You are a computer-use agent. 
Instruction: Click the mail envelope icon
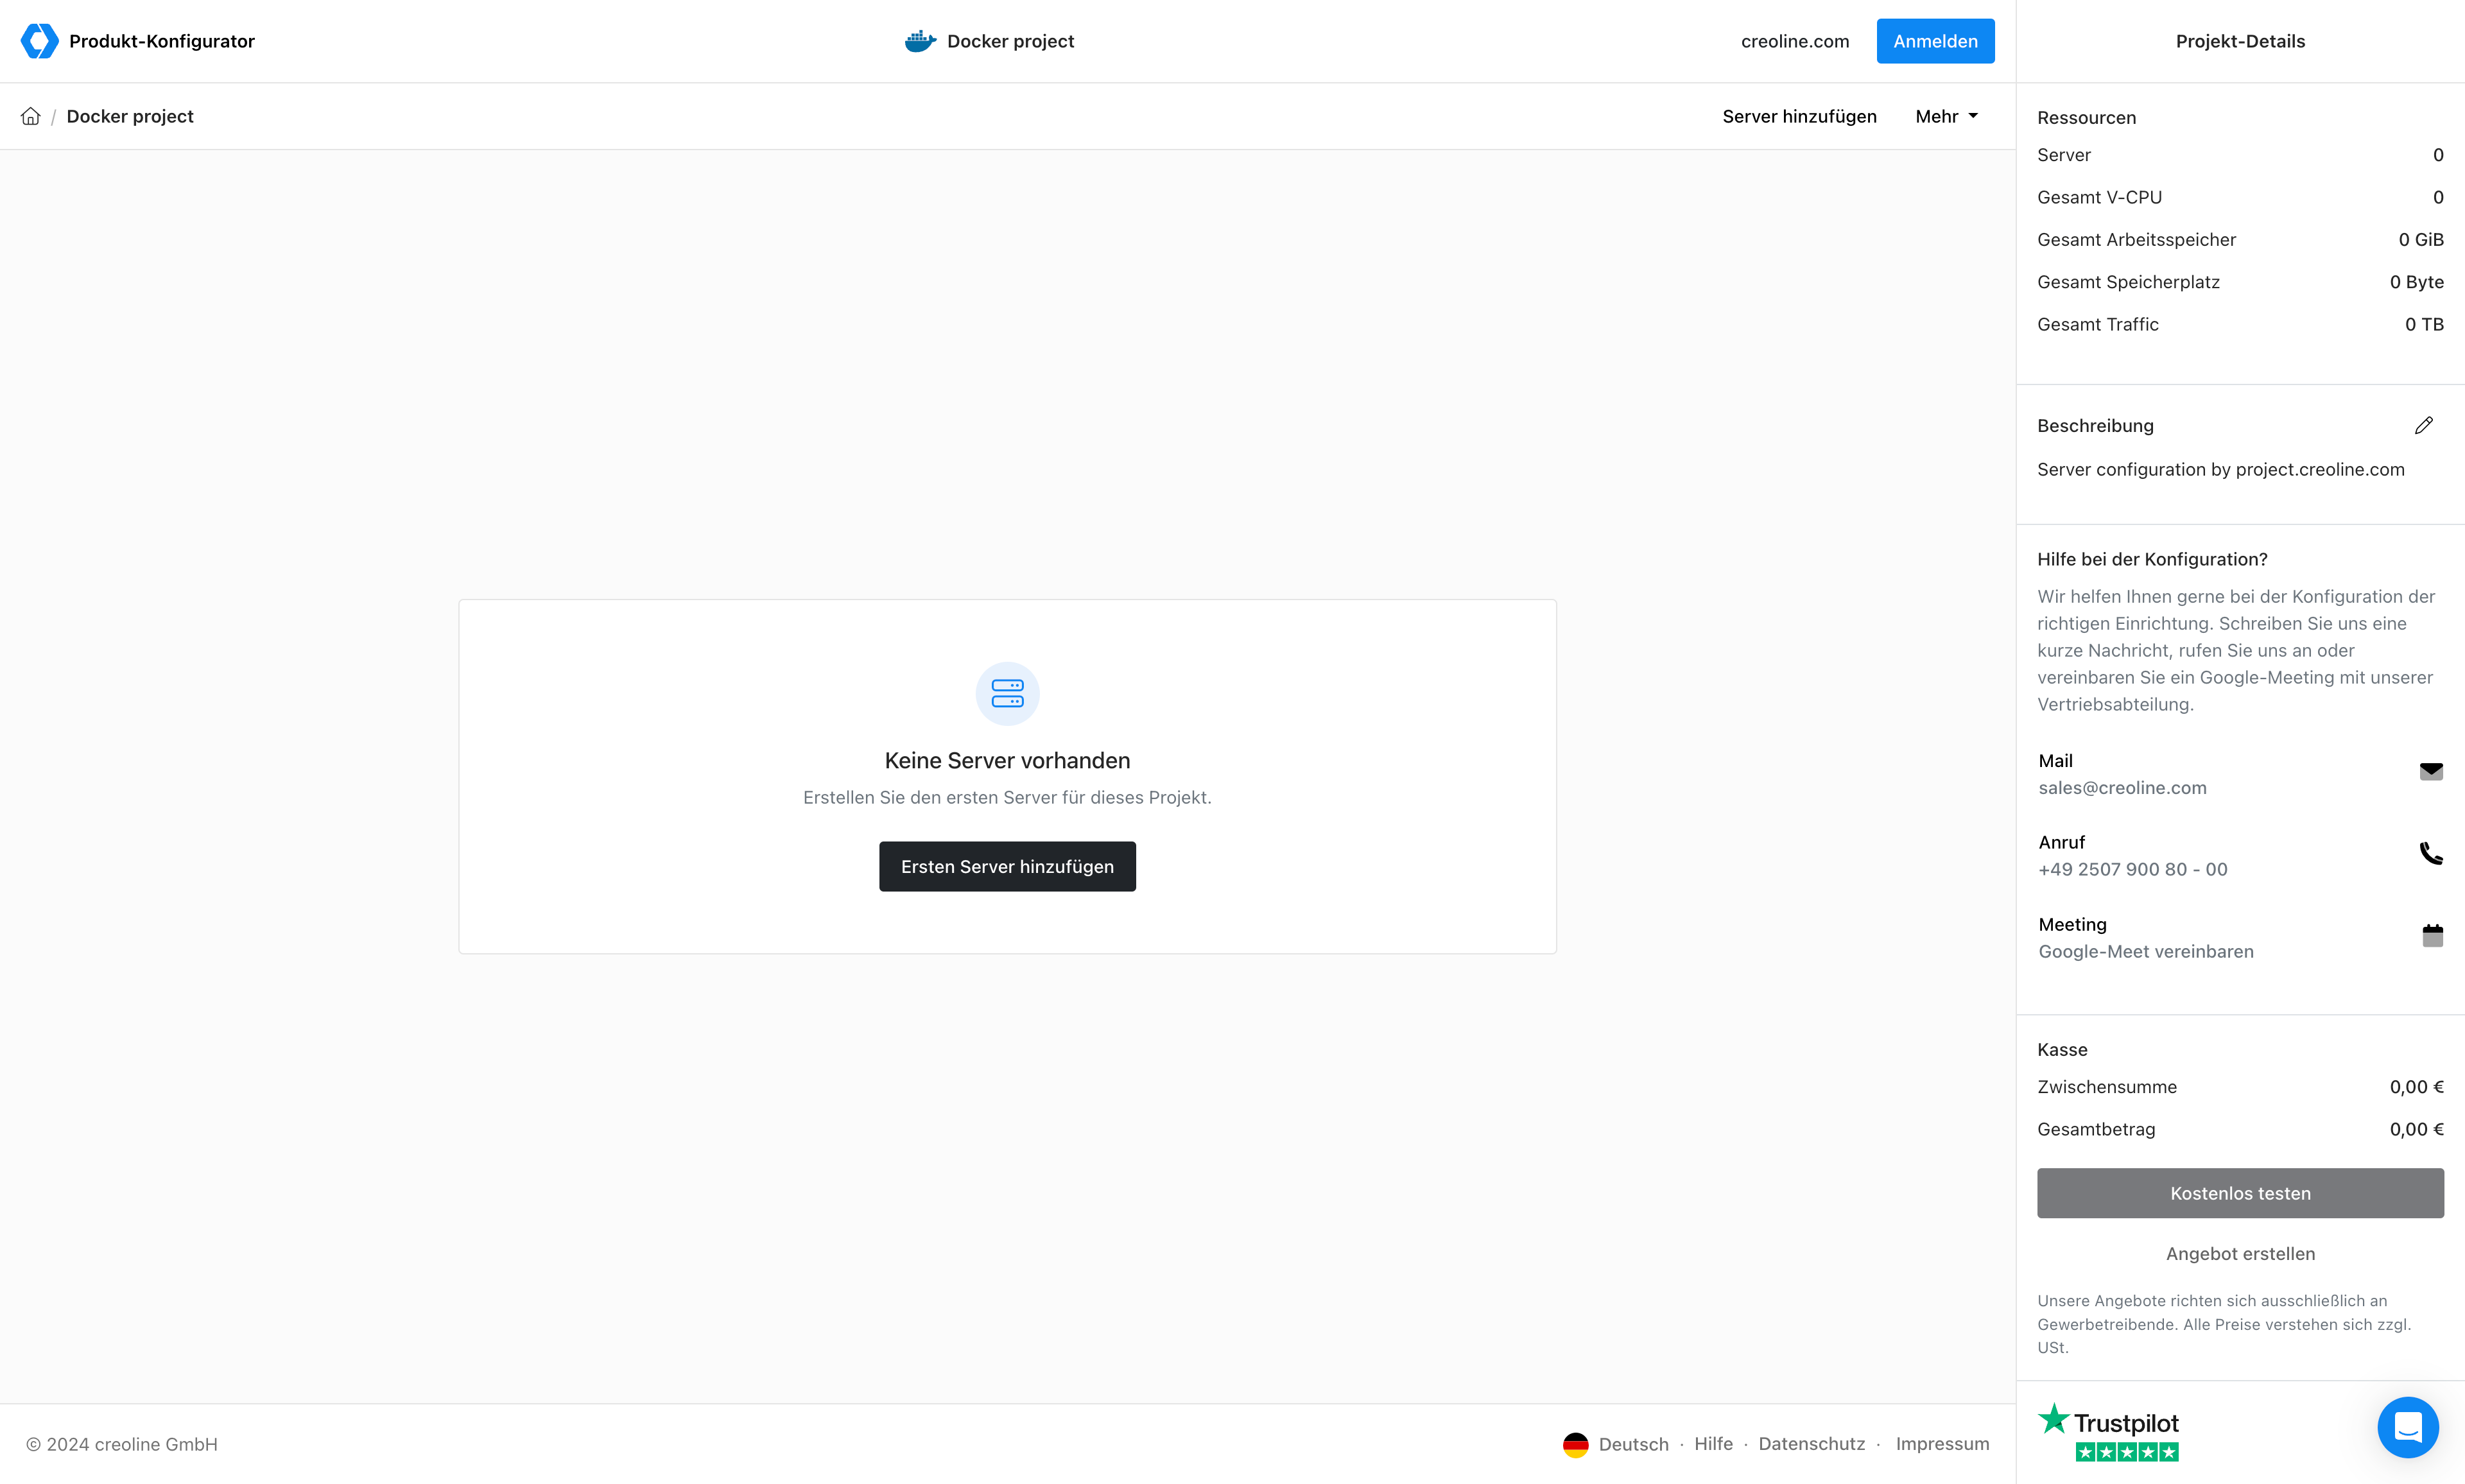click(2431, 771)
